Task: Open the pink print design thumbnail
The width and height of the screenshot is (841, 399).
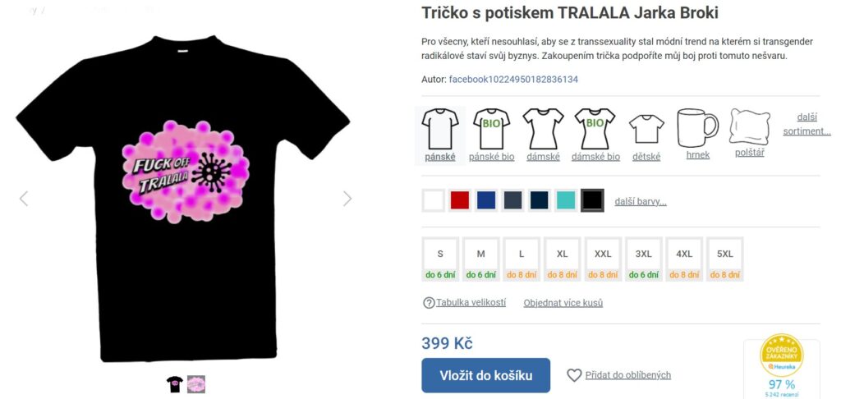Action: 196,384
